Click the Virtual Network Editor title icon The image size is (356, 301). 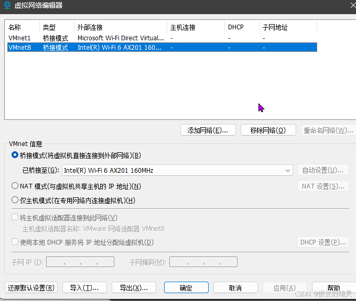[x=7, y=5]
